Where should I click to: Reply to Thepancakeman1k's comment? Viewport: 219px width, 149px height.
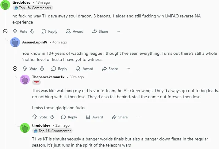point(69,117)
